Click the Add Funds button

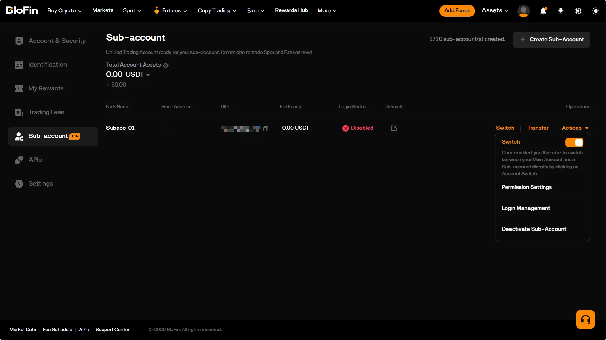click(457, 10)
